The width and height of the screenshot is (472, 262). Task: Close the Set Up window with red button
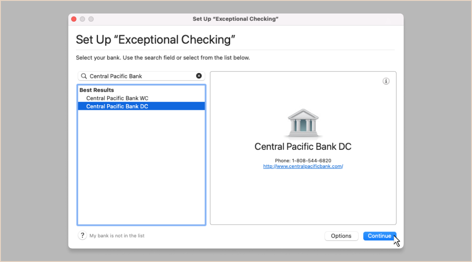click(x=74, y=19)
